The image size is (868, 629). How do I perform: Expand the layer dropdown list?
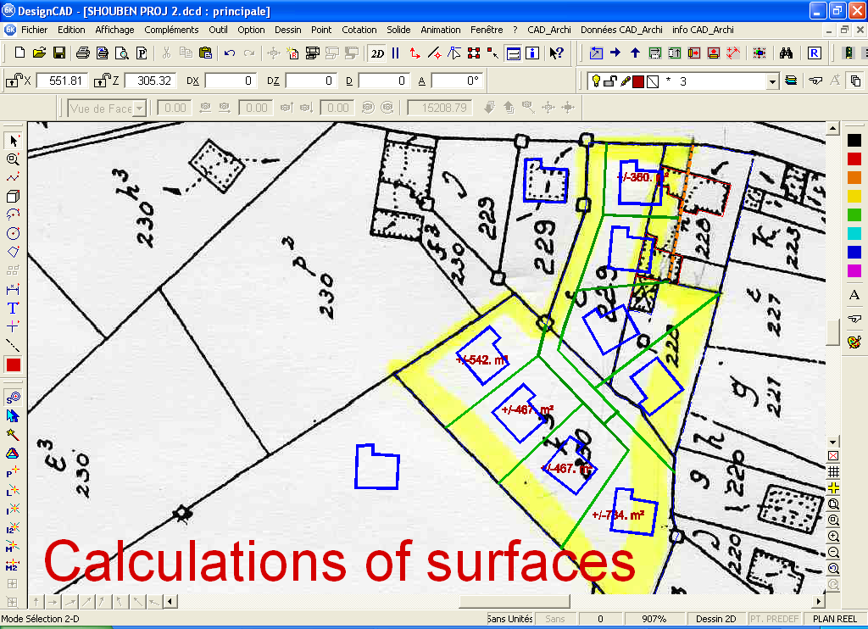click(x=772, y=81)
